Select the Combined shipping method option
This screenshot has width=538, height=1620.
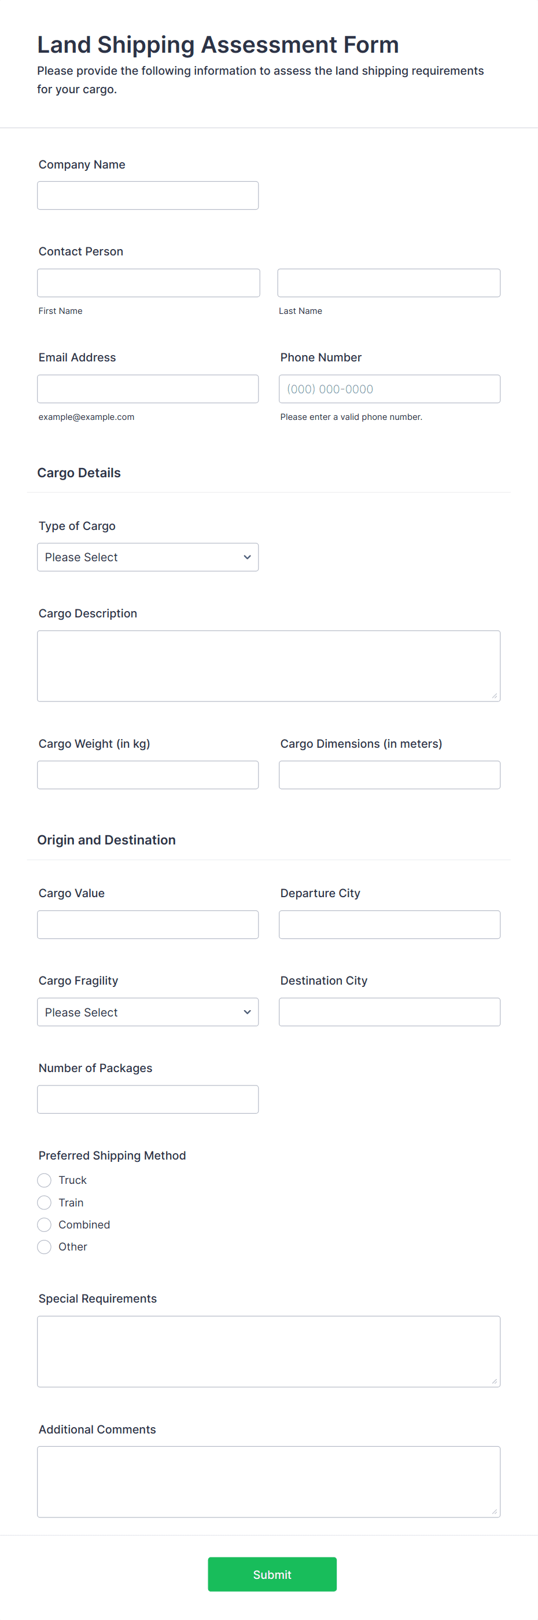[44, 1224]
